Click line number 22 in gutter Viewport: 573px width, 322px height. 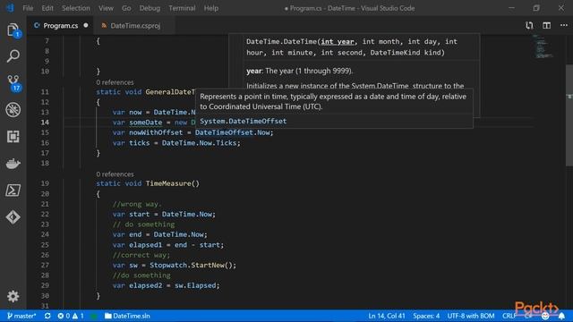(45, 214)
